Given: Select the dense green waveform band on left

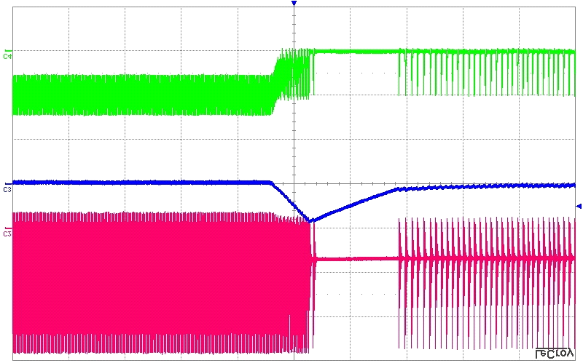Looking at the screenshot, I should (x=138, y=95).
